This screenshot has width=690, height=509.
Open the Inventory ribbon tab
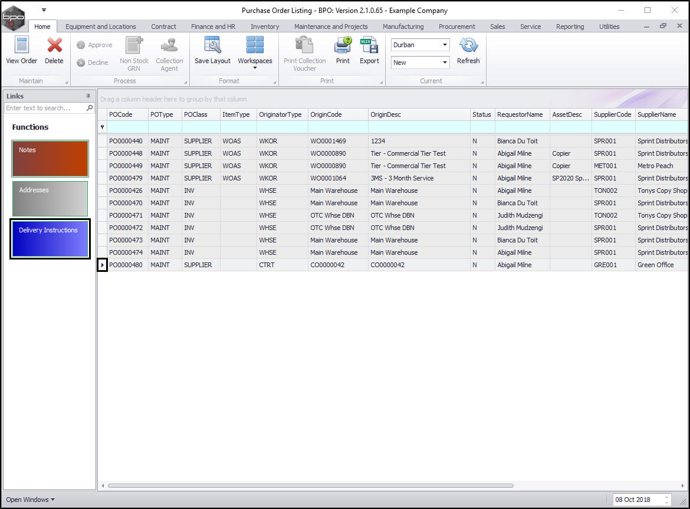click(x=265, y=27)
